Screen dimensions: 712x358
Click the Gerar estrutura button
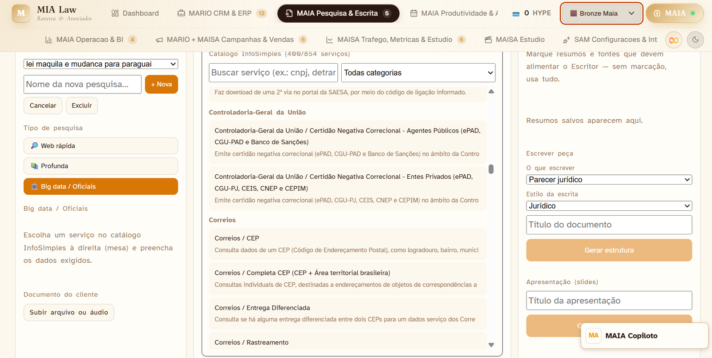(x=609, y=250)
